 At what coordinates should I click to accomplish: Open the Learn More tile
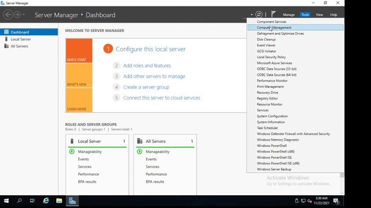[x=79, y=100]
